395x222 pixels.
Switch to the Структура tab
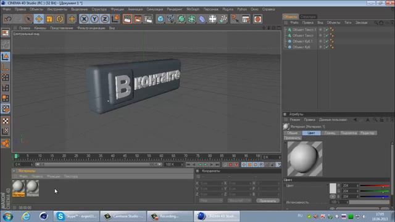click(x=308, y=17)
